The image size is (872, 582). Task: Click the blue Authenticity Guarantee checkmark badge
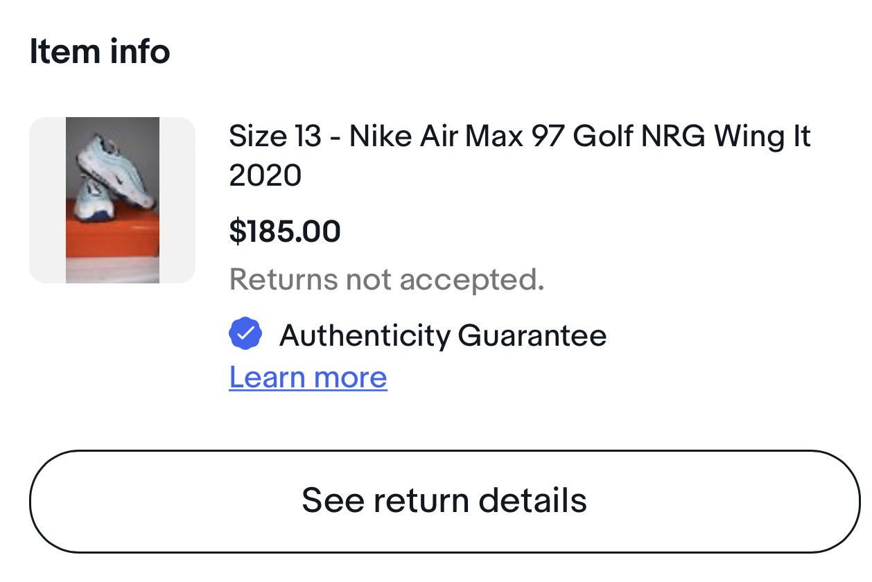click(245, 335)
